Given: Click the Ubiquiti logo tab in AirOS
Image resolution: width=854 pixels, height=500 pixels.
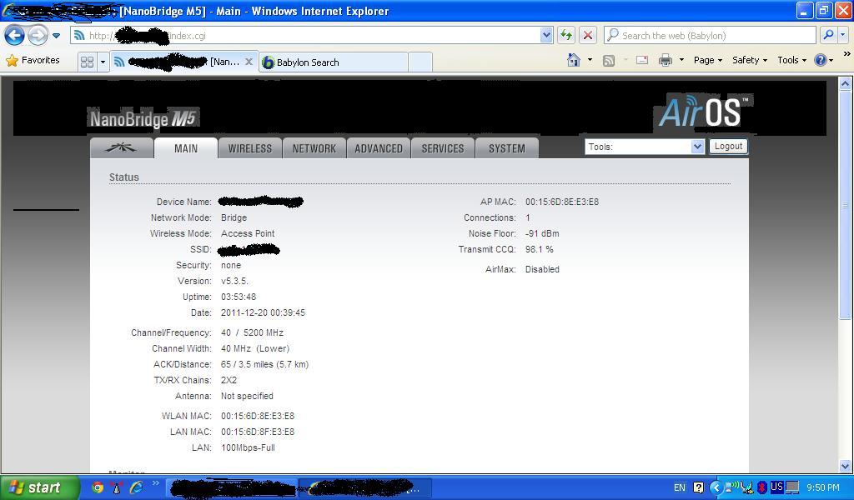Looking at the screenshot, I should [122, 147].
